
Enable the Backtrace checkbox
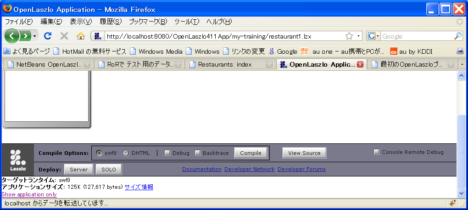tap(198, 153)
